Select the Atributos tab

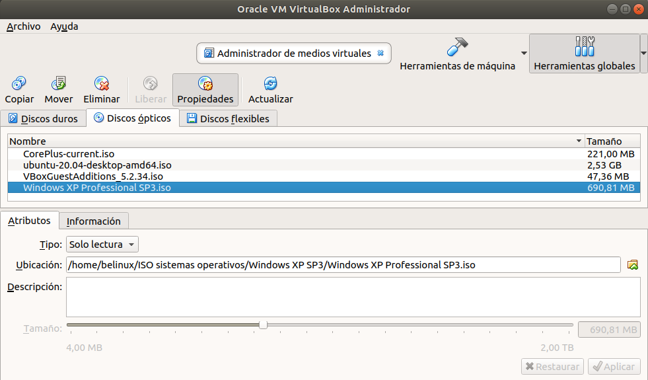pyautogui.click(x=29, y=220)
